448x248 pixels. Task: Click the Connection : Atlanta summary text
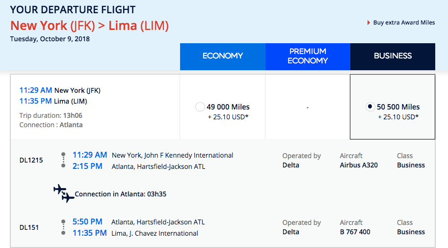click(51, 125)
